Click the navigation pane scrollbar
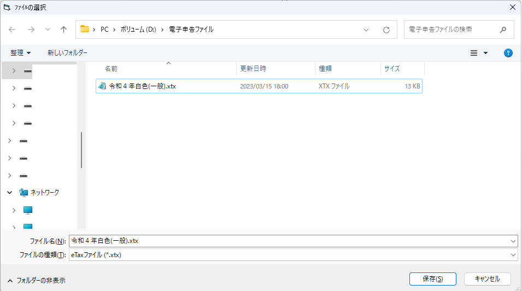 tap(81, 150)
